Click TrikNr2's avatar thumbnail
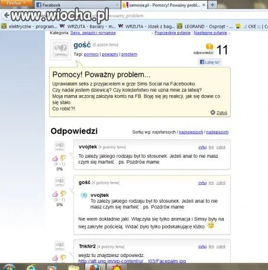The image size is (268, 270). point(59,246)
